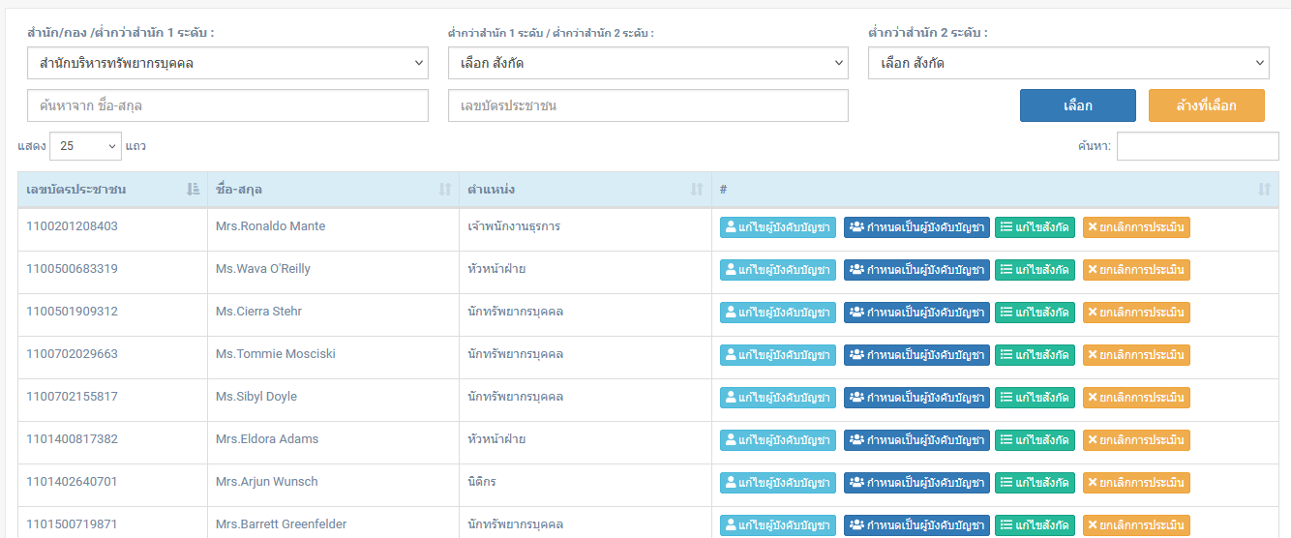The image size is (1291, 538).
Task: Select ID number 1100500683319
Action: (x=73, y=269)
